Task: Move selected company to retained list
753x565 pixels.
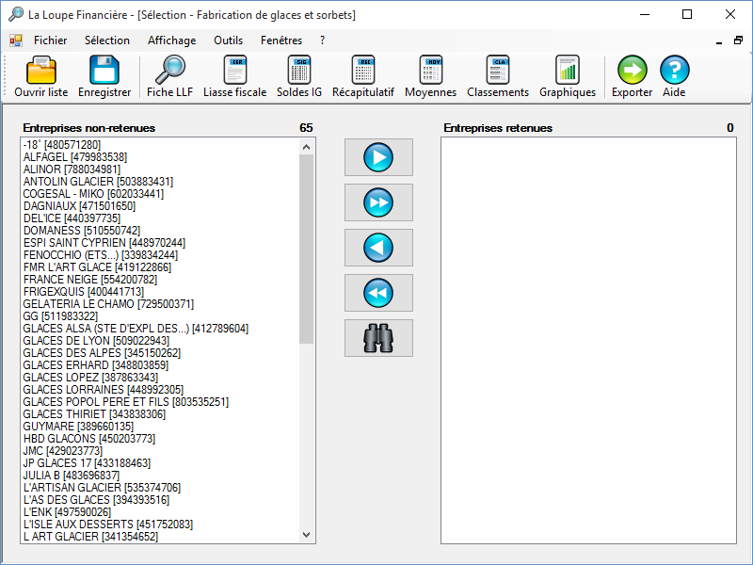Action: [378, 157]
